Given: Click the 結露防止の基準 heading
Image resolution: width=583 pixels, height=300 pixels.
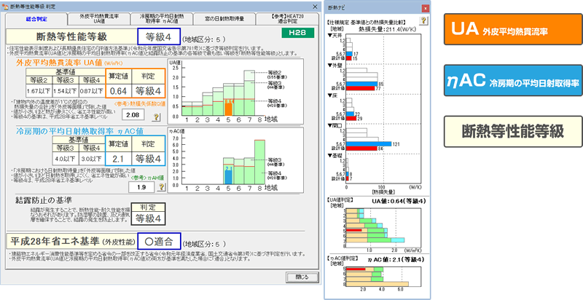Looking at the screenshot, I should [x=44, y=200].
